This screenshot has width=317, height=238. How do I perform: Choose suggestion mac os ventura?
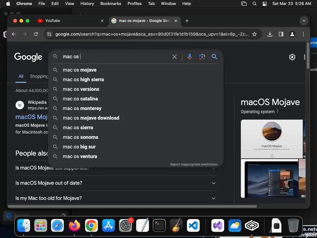tap(136, 156)
